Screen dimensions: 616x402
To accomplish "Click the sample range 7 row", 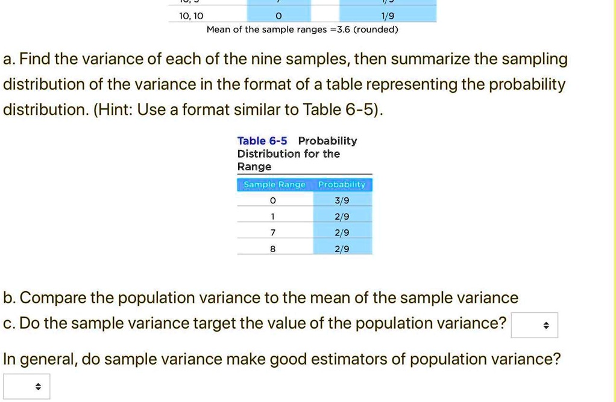I will 272,233.
